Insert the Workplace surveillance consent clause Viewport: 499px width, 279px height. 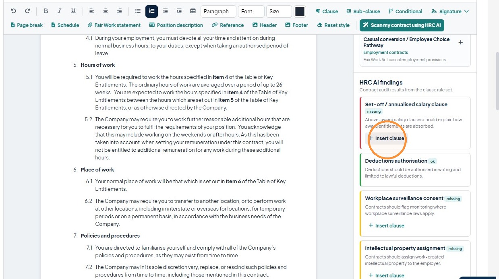click(x=387, y=225)
